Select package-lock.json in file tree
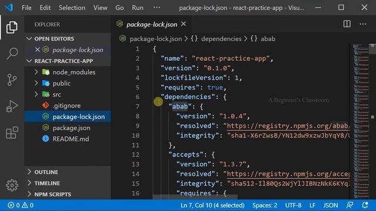This screenshot has height=211, width=376. click(x=68, y=117)
